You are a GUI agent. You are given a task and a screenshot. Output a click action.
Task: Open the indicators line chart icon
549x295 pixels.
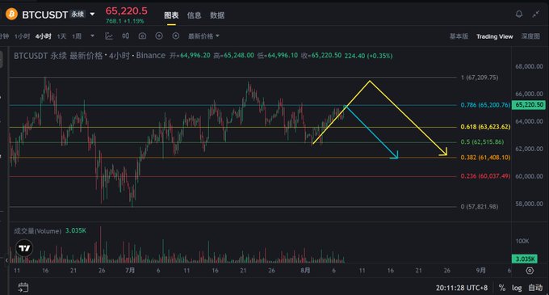pos(109,36)
